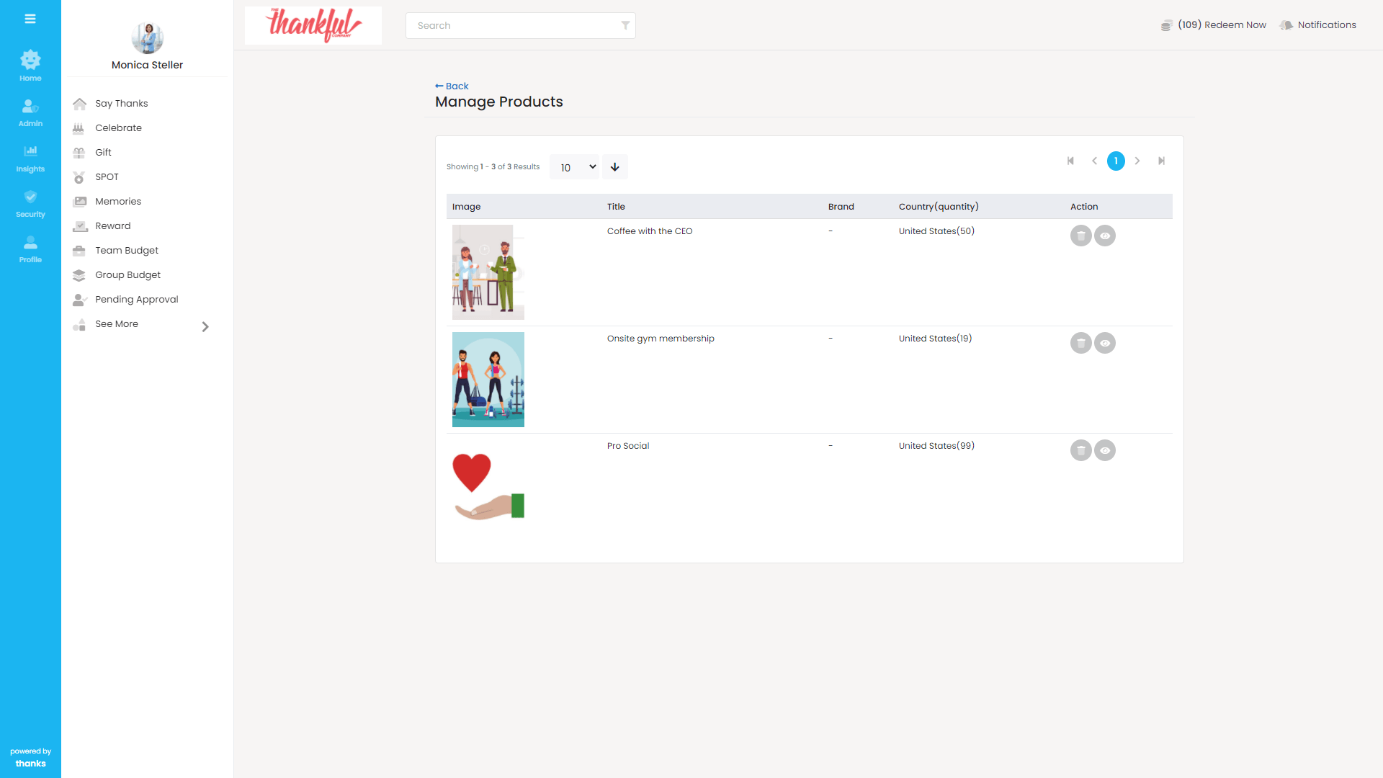Click trash icon for Pro Social
Viewport: 1383px width, 778px height.
pyautogui.click(x=1080, y=450)
